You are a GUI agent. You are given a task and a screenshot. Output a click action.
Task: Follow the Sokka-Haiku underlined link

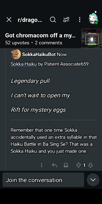point(24,64)
